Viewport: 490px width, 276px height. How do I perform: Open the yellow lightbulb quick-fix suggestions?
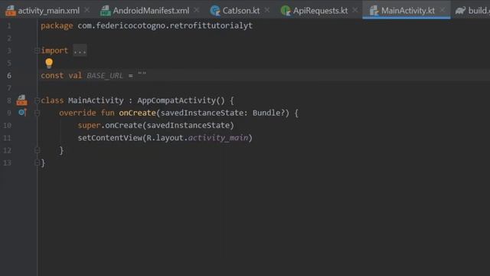(x=49, y=63)
